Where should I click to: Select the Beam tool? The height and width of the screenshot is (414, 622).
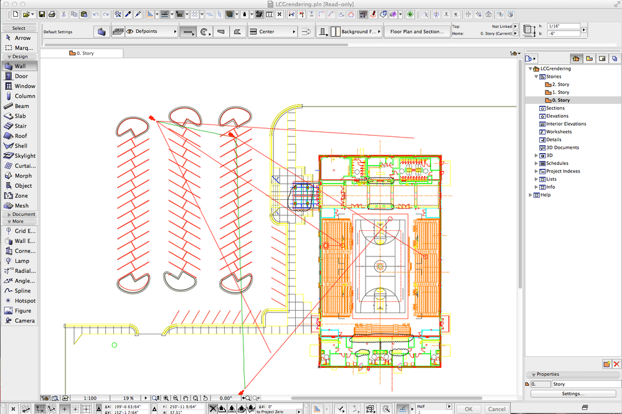20,106
